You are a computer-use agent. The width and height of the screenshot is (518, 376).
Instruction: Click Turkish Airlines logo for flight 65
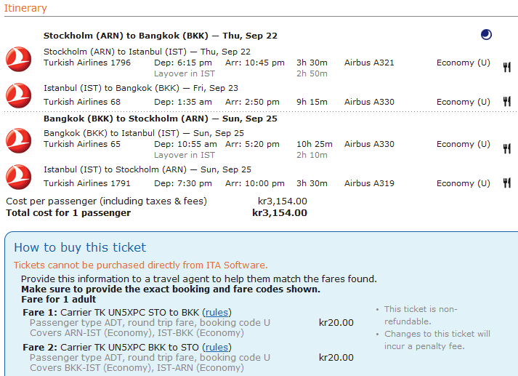pyautogui.click(x=18, y=140)
